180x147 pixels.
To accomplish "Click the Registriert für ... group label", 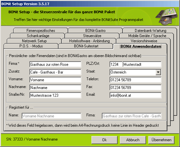I will 21,107.
